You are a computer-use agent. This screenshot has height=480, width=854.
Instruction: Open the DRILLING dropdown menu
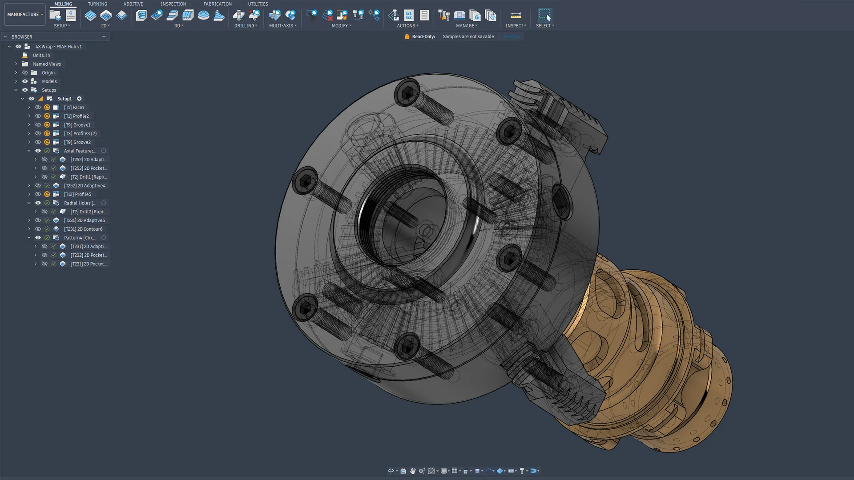[x=246, y=26]
